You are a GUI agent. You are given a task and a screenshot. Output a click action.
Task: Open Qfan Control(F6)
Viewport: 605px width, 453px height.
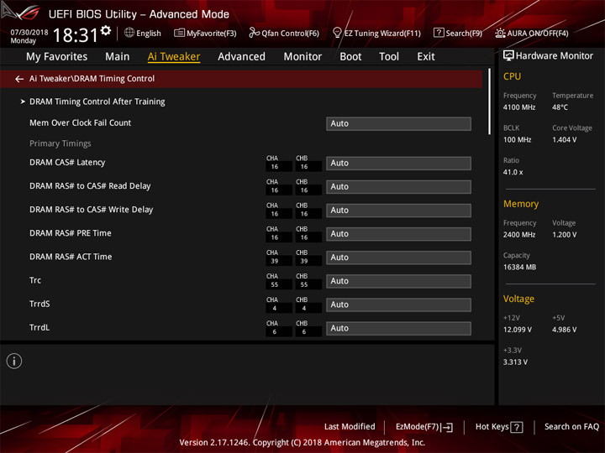point(284,33)
